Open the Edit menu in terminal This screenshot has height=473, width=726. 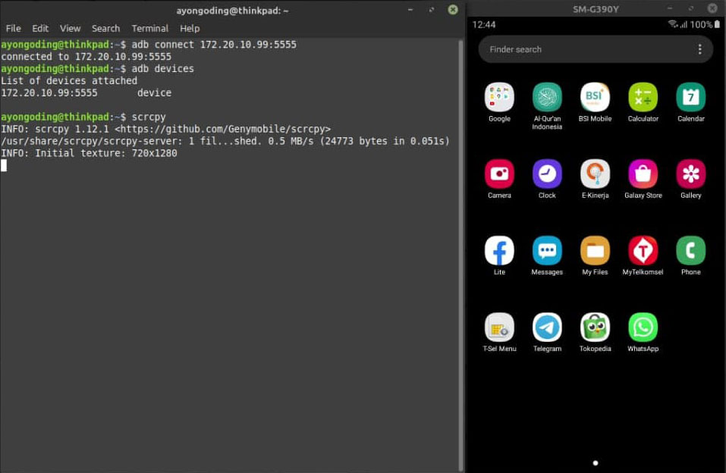click(x=40, y=28)
